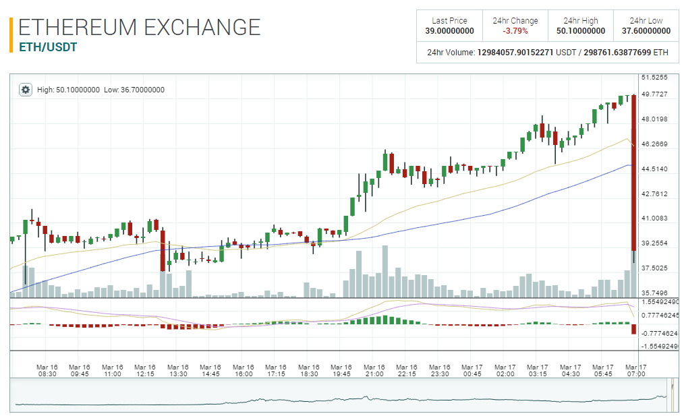
Task: Click the 24hr High value 50.10000000
Action: [x=580, y=30]
